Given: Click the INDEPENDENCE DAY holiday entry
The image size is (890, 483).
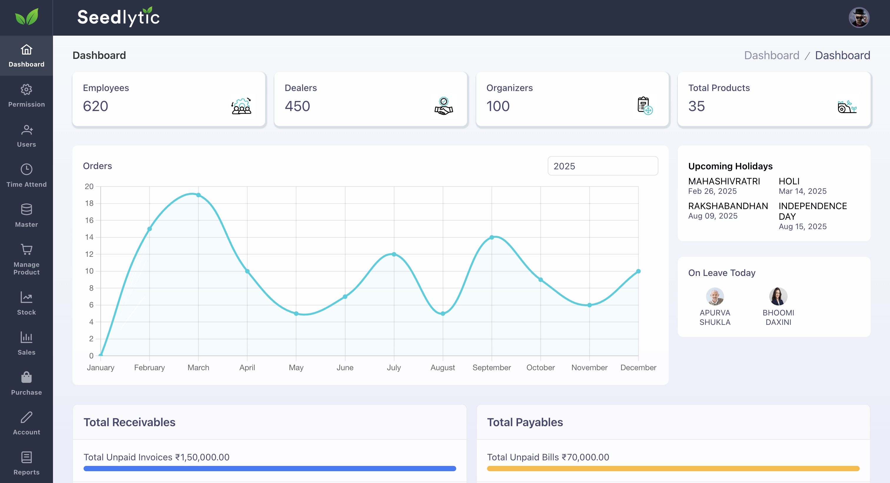Looking at the screenshot, I should [x=813, y=216].
